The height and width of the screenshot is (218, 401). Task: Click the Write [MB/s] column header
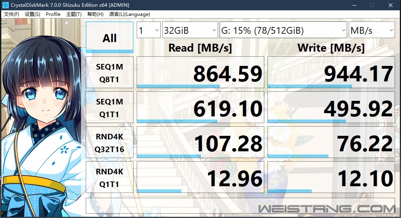(x=331, y=48)
